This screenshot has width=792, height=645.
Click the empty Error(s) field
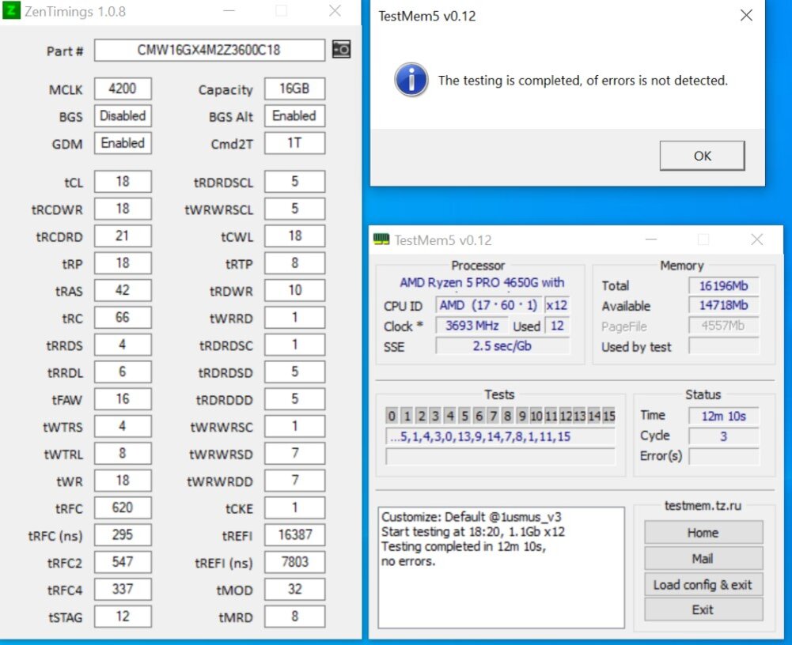click(x=723, y=456)
